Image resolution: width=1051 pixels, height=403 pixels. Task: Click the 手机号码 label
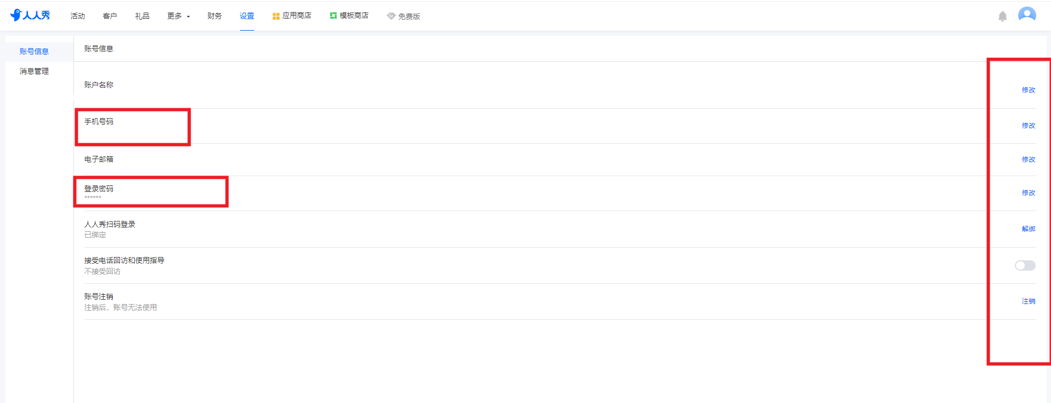[x=99, y=121]
